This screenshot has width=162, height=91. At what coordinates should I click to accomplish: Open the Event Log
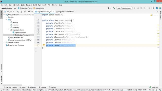point(154,87)
